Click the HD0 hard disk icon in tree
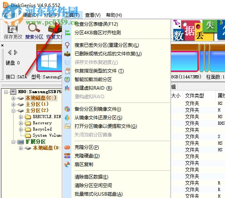This screenshot has width=225, height=198. (13, 92)
